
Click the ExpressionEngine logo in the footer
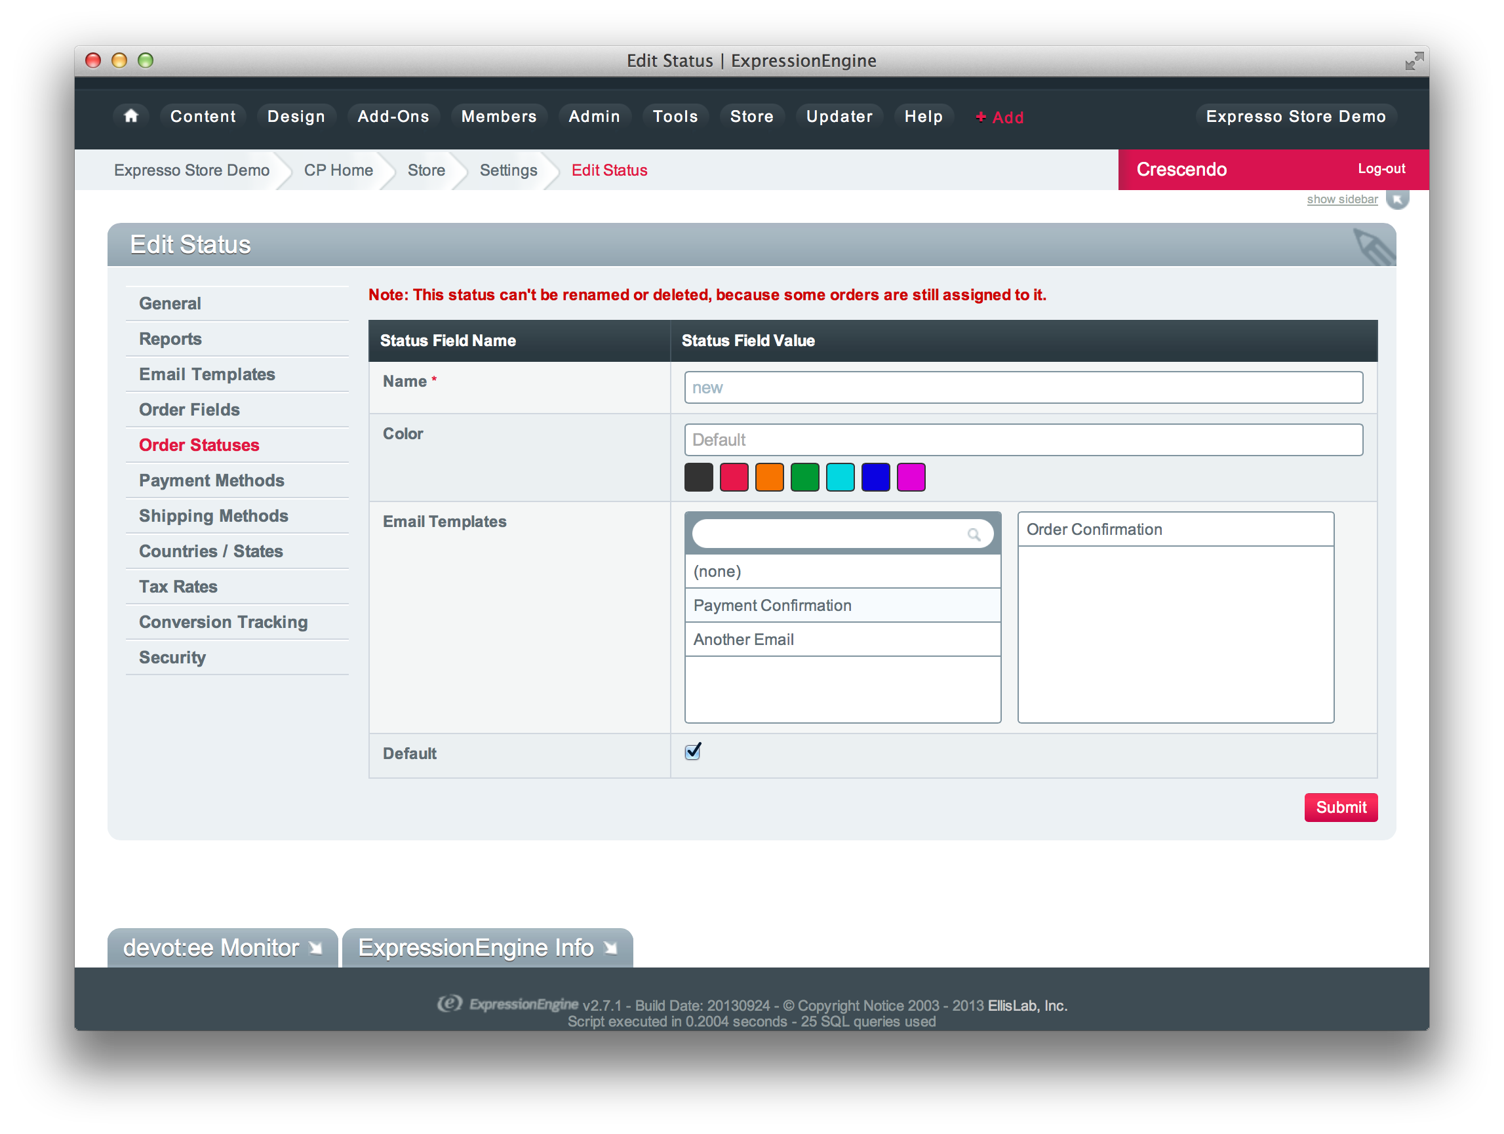pos(507,1004)
